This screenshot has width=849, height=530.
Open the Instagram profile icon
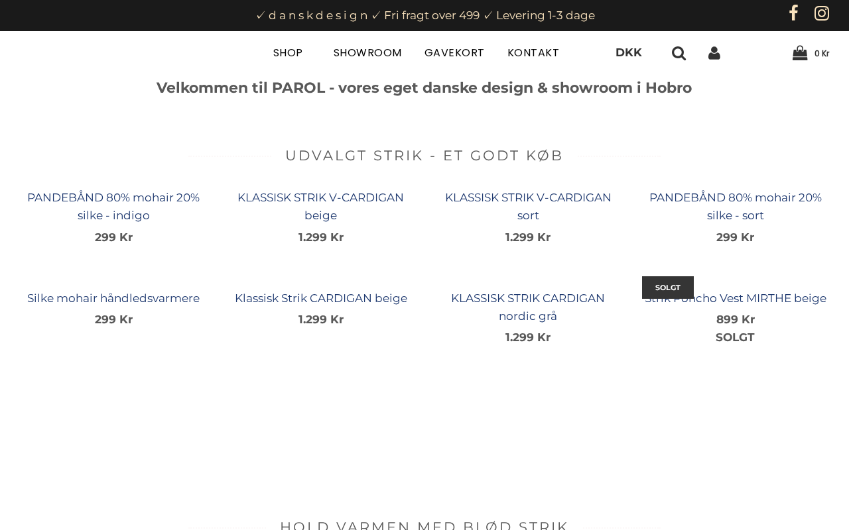[822, 13]
